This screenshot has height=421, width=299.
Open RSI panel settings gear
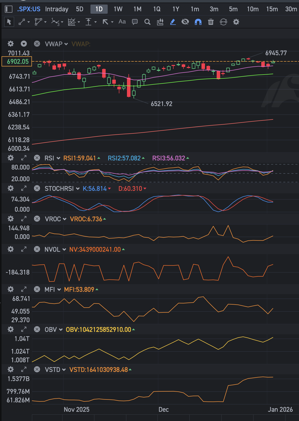pyautogui.click(x=11, y=158)
